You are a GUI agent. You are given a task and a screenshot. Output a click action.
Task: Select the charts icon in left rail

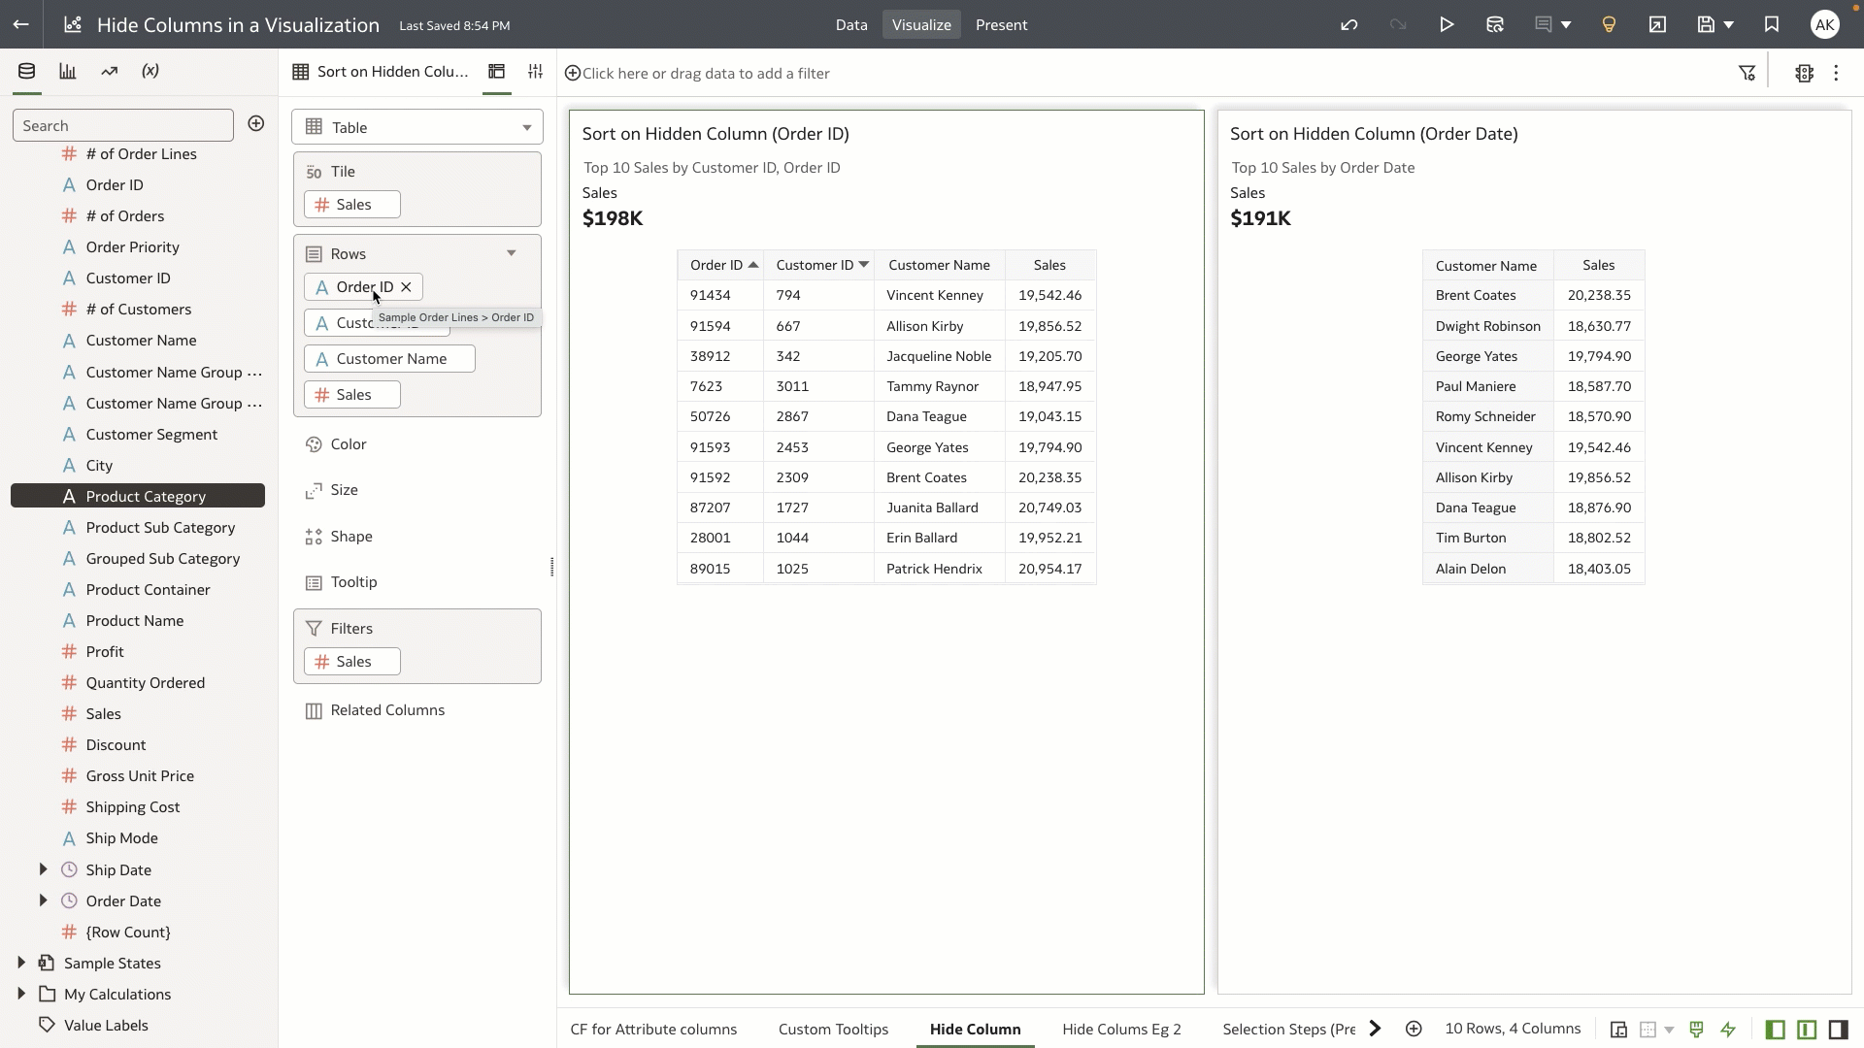click(x=66, y=70)
